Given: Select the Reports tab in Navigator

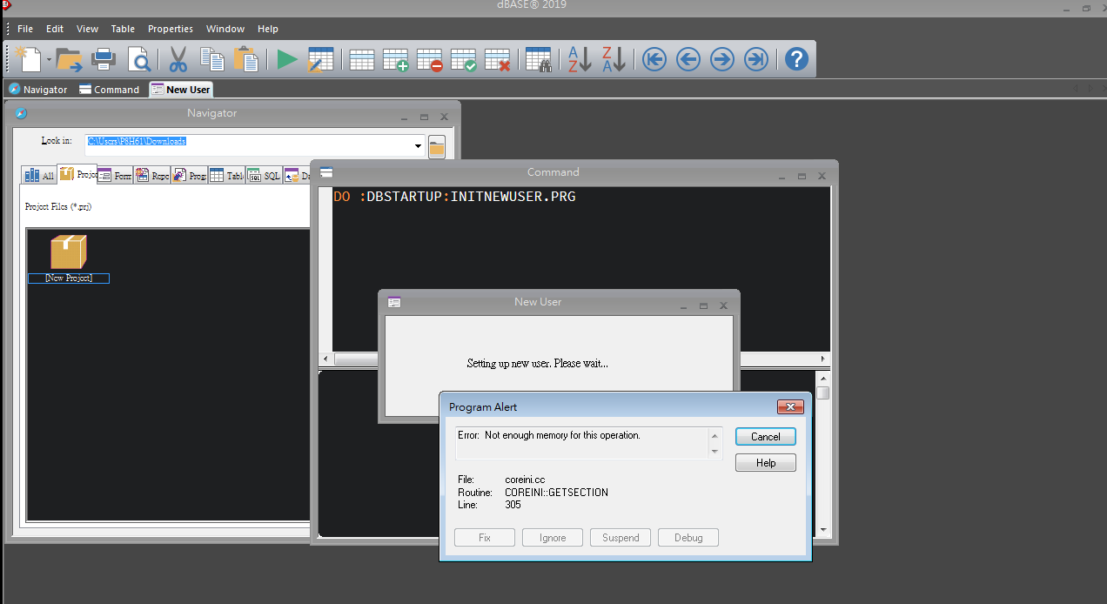Looking at the screenshot, I should (153, 176).
